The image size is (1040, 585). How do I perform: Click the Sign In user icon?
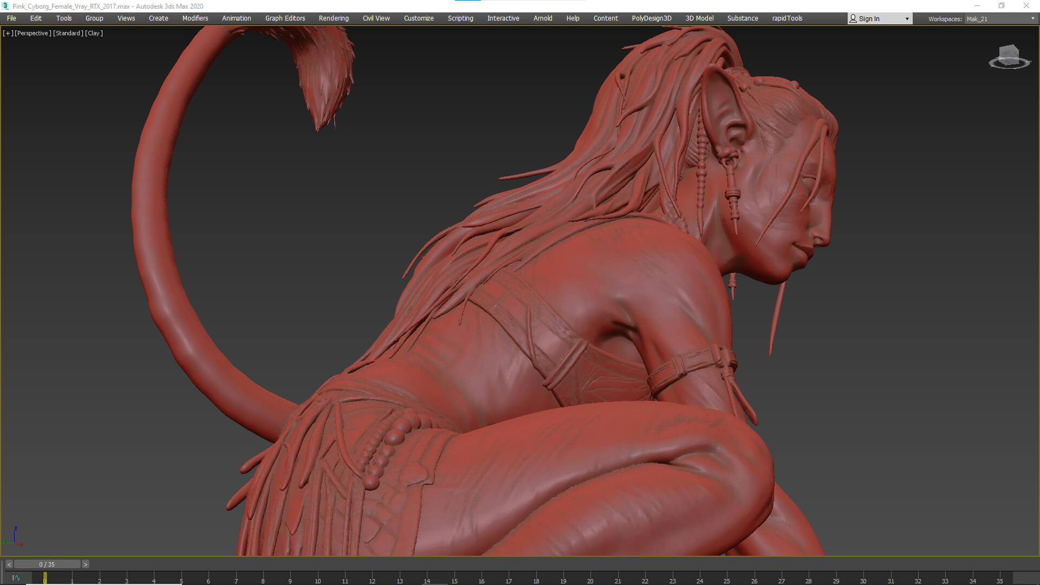(853, 18)
